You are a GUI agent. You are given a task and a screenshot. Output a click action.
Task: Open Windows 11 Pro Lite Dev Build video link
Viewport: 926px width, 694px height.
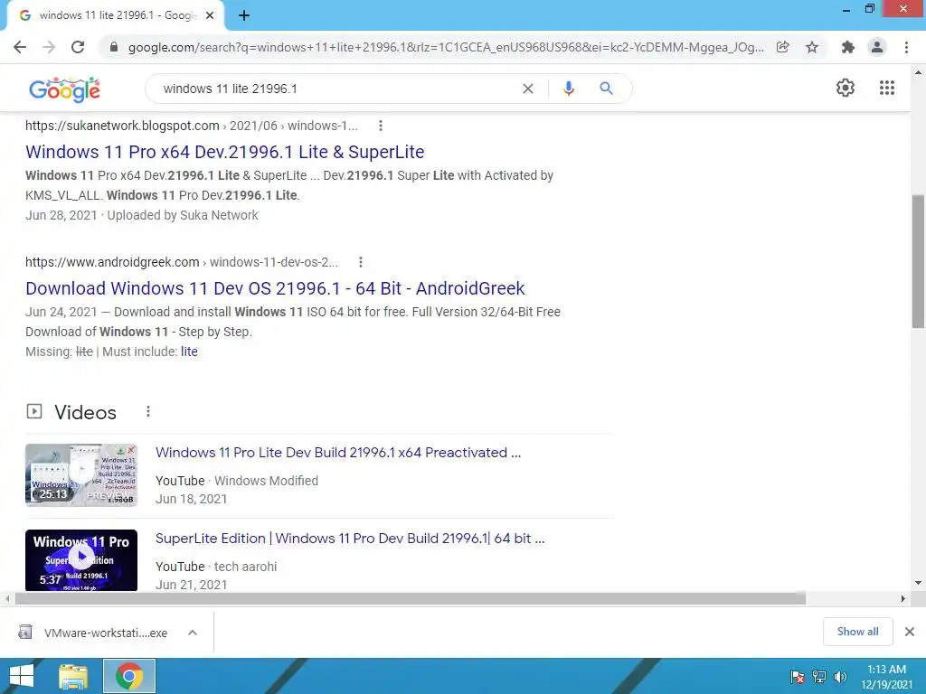coord(338,453)
